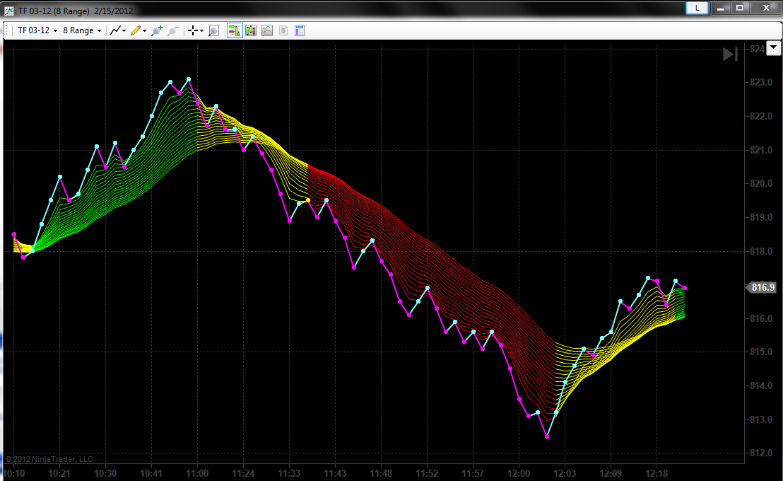Image resolution: width=783 pixels, height=481 pixels.
Task: Click the zoom in magnifier icon
Action: (x=157, y=30)
